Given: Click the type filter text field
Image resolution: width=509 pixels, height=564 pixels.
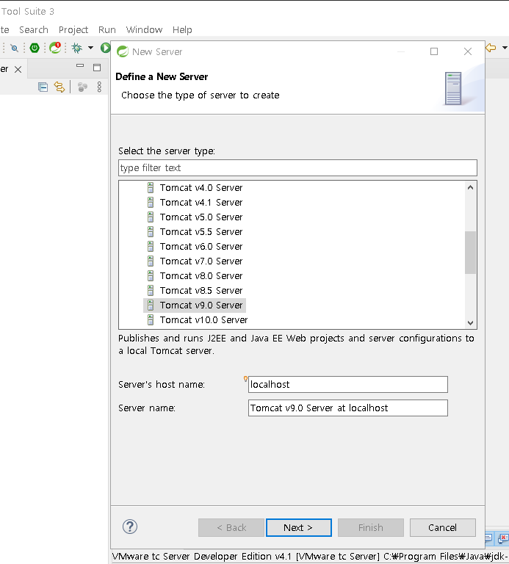Looking at the screenshot, I should (x=298, y=168).
